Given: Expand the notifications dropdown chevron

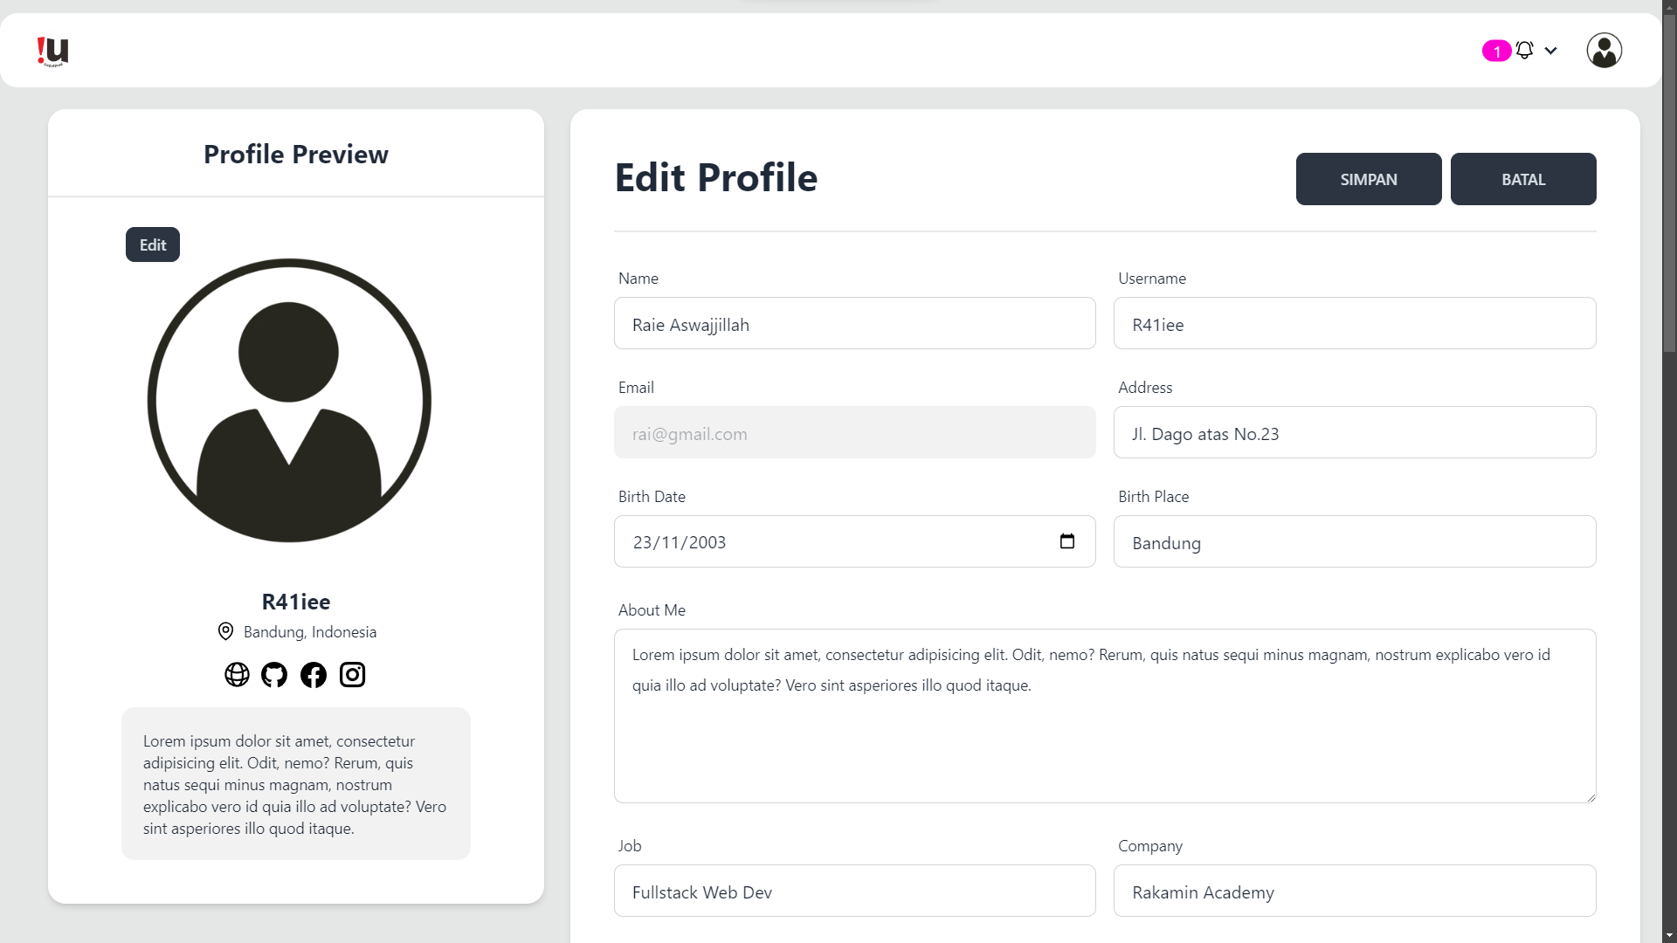Looking at the screenshot, I should click(1550, 51).
